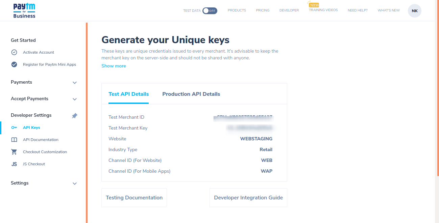Click the NEW badge above Training Videos
The image size is (439, 223).
[314, 5]
